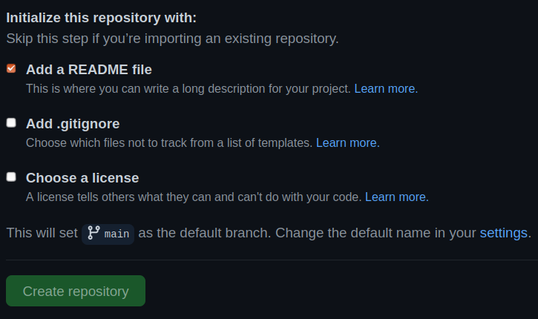Click the 'Skip this step' hint text
This screenshot has height=319, width=538.
coord(172,39)
